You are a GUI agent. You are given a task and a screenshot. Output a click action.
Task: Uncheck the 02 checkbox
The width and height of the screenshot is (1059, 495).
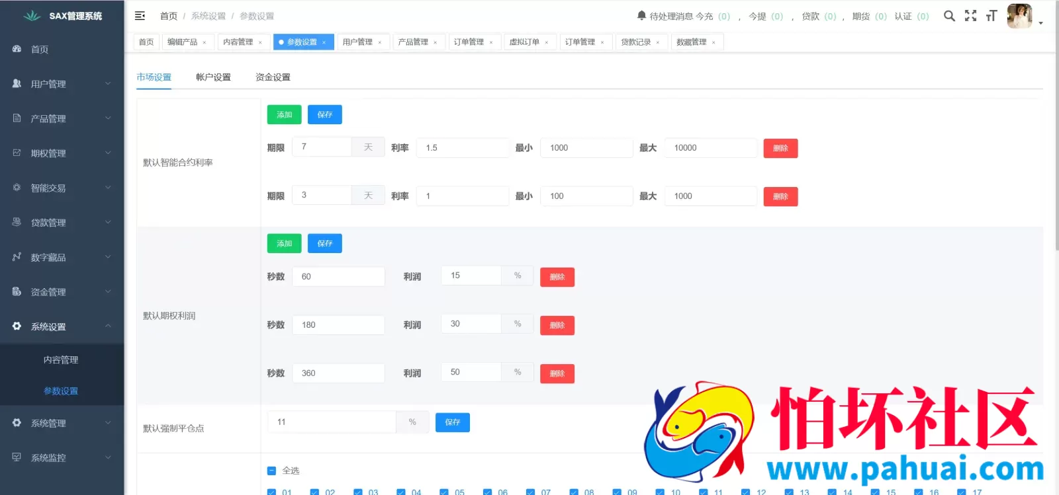point(314,492)
